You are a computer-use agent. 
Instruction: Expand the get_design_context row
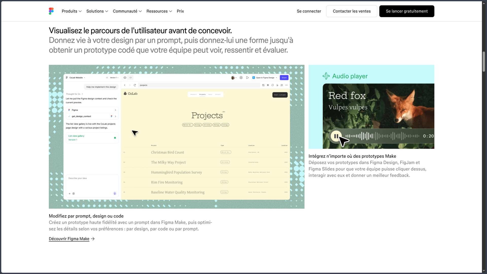tap(92, 116)
